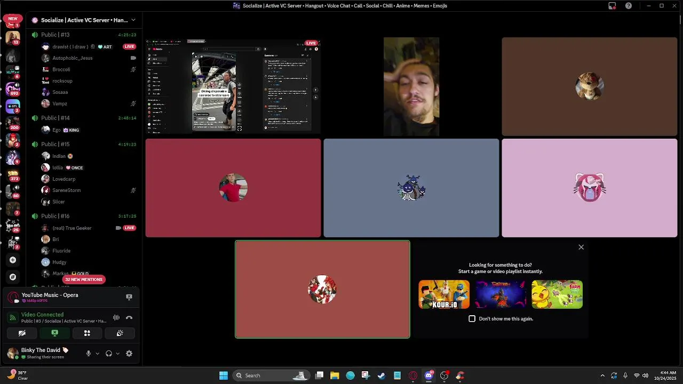This screenshot has width=683, height=384.
Task: Open File Explorer from taskbar
Action: coord(335,375)
